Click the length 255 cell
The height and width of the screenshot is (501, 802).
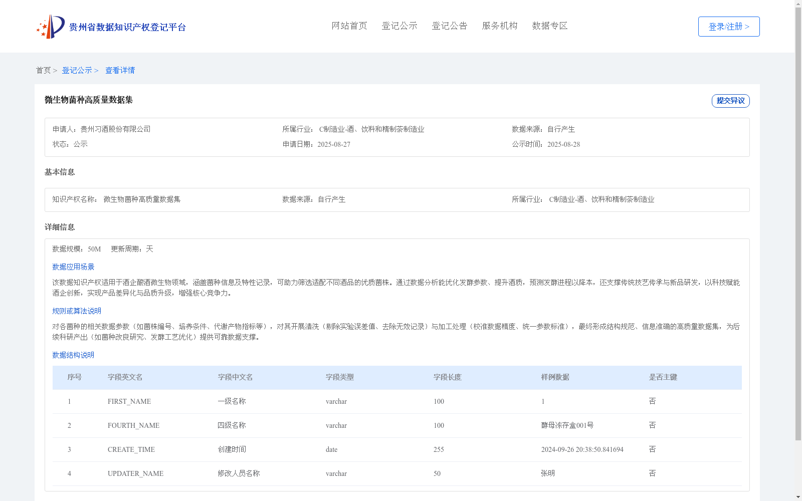pyautogui.click(x=439, y=449)
